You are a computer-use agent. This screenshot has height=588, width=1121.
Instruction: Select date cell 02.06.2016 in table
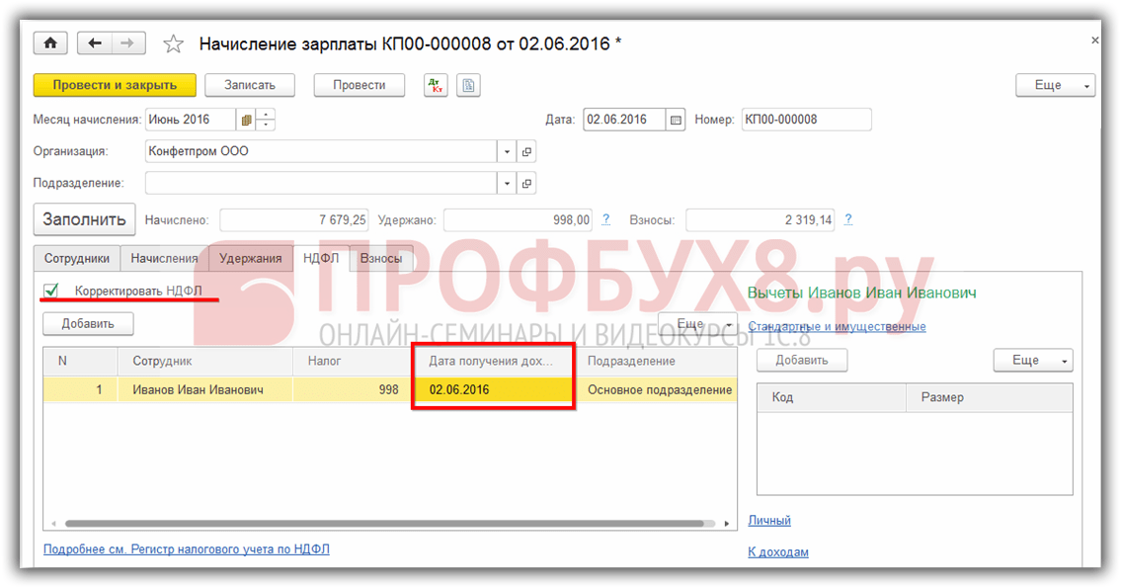[493, 389]
